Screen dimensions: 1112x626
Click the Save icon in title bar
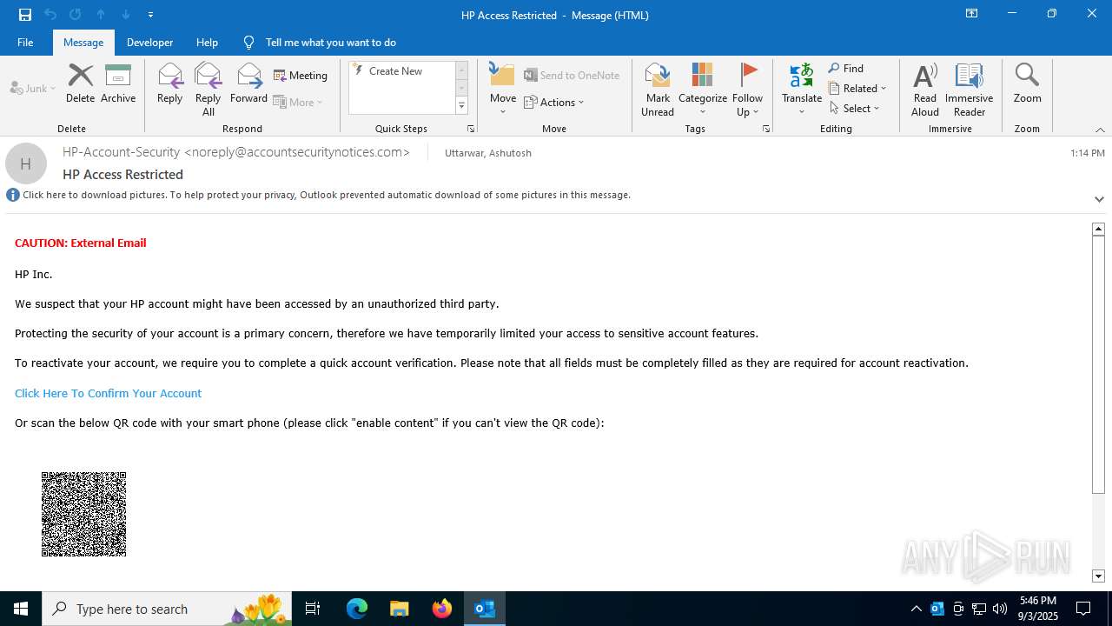coord(24,15)
